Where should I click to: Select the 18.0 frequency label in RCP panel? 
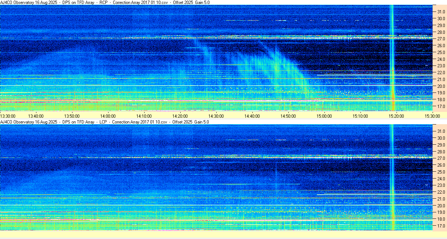coord(441,100)
